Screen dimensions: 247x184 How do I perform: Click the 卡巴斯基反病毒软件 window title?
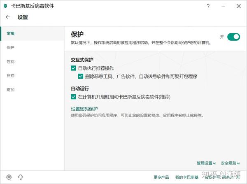pyautogui.click(x=33, y=6)
